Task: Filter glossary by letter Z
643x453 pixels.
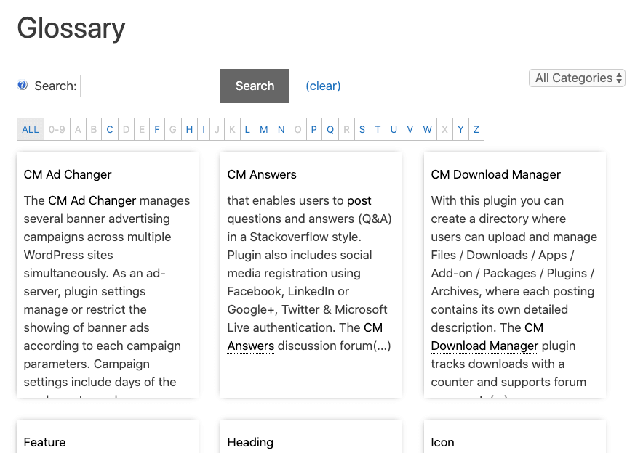Action: point(476,130)
